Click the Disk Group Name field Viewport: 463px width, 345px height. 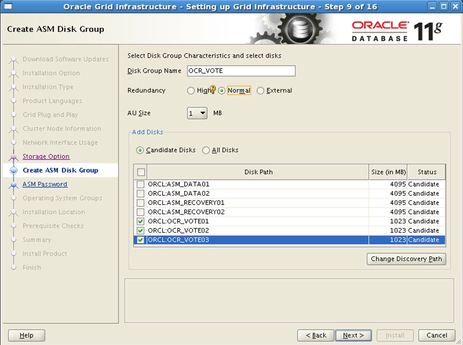[241, 71]
